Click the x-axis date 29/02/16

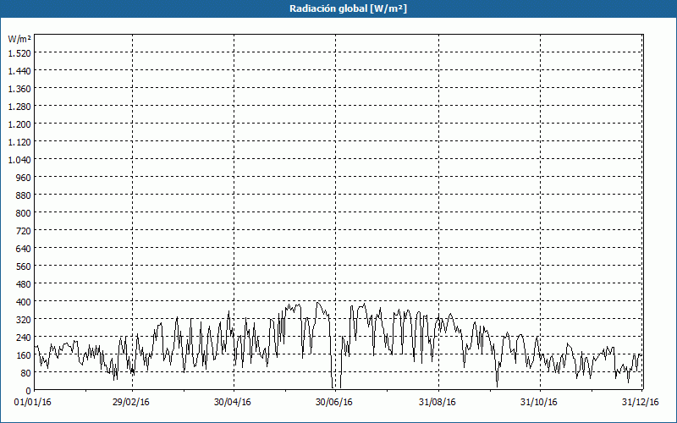click(x=131, y=403)
